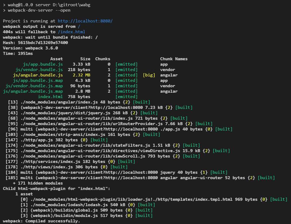Click the Hash value 5615bdc7d13269e57400
Image resolution: width=291 pixels, height=224 pixels.
[43, 43]
